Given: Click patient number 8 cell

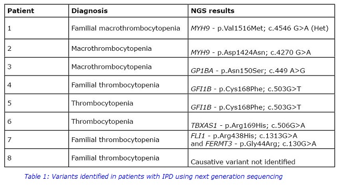Looking at the screenshot, I should (36, 158).
